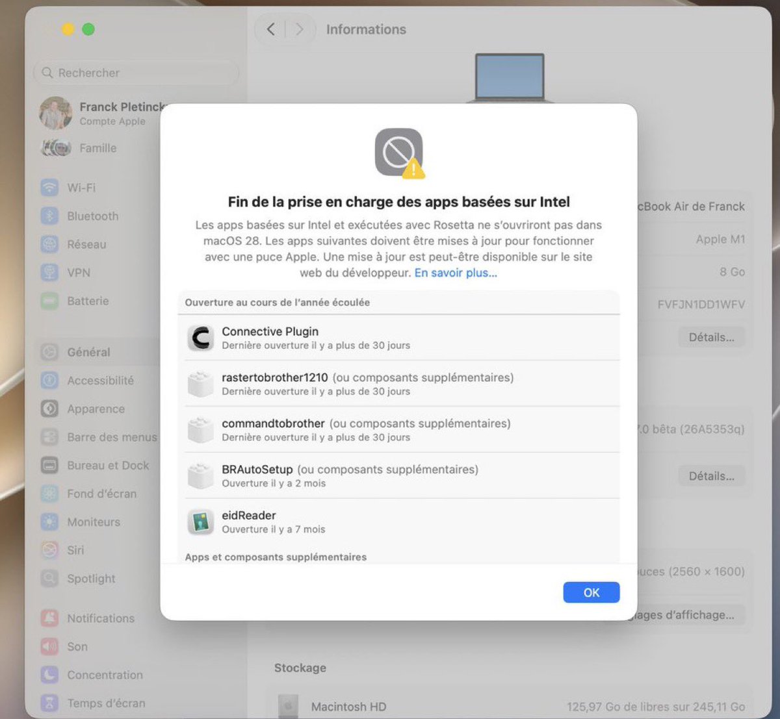
Task: Open the Fond d'écran icon
Action: 50,494
